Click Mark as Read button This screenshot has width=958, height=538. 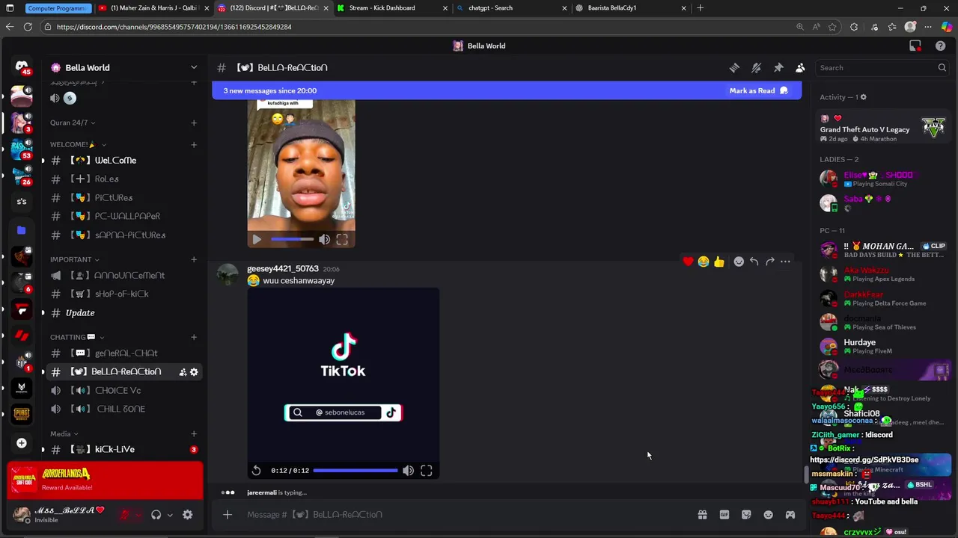pos(758,91)
